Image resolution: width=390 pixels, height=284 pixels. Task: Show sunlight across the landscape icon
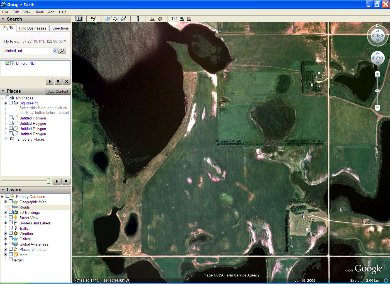(x=152, y=19)
